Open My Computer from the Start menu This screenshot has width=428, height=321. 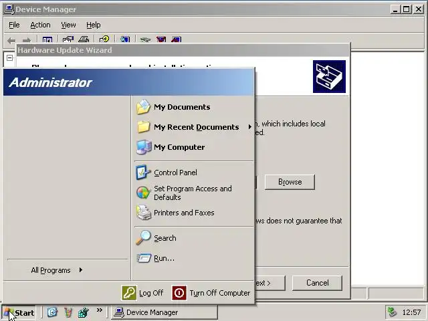point(194,147)
